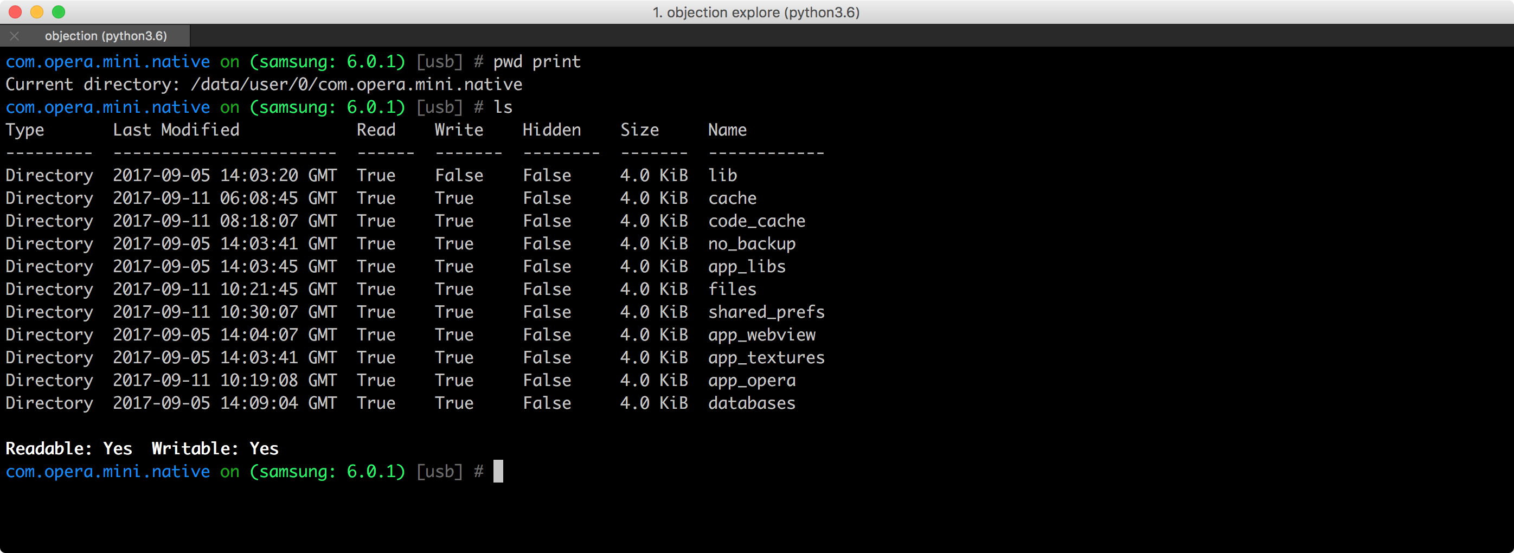
Task: Click the timestamp 2017-09-05 14:04:07 GMT
Action: pos(225,335)
